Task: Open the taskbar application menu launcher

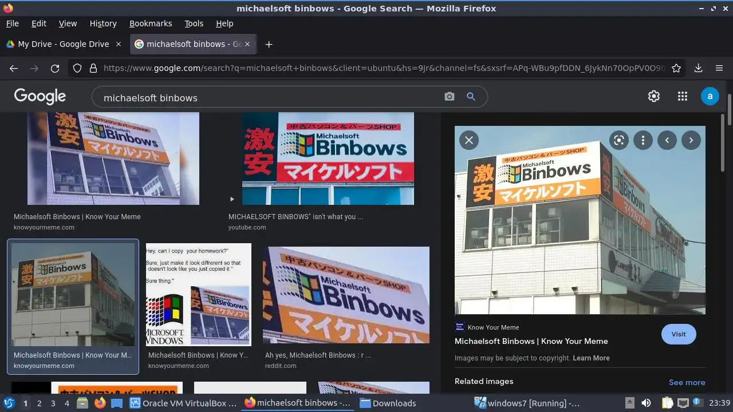Action: coord(9,403)
